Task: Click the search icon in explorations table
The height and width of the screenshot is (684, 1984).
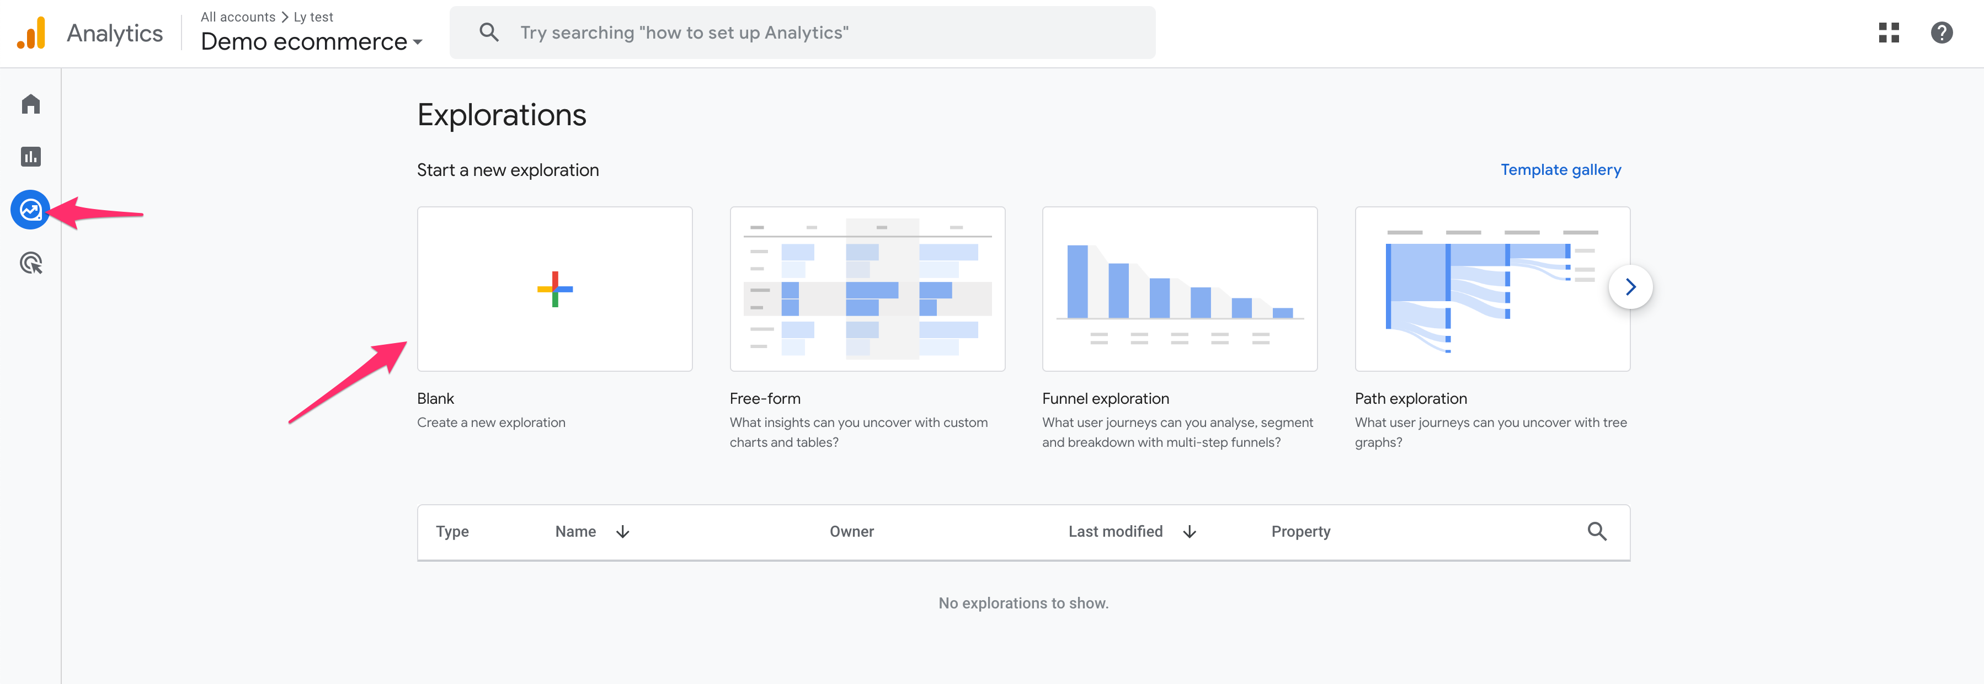Action: point(1597,532)
